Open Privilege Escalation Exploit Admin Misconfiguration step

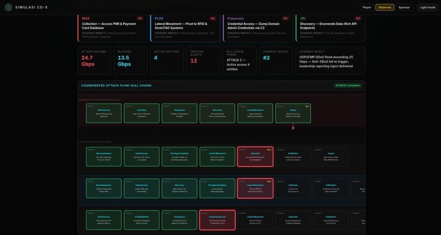tap(217, 189)
